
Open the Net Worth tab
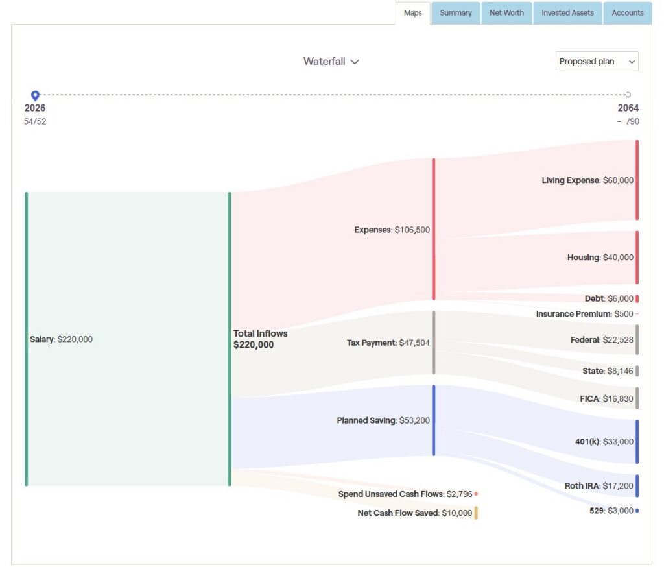point(506,13)
